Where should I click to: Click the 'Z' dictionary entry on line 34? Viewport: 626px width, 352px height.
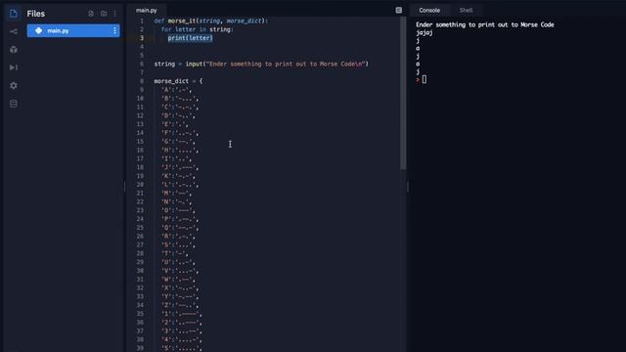tap(180, 305)
